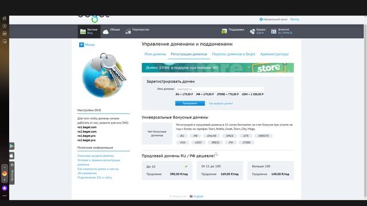Image resolution: width=367 pixels, height=206 pixels.
Task: Click the Beget logo
Action: click(93, 19)
